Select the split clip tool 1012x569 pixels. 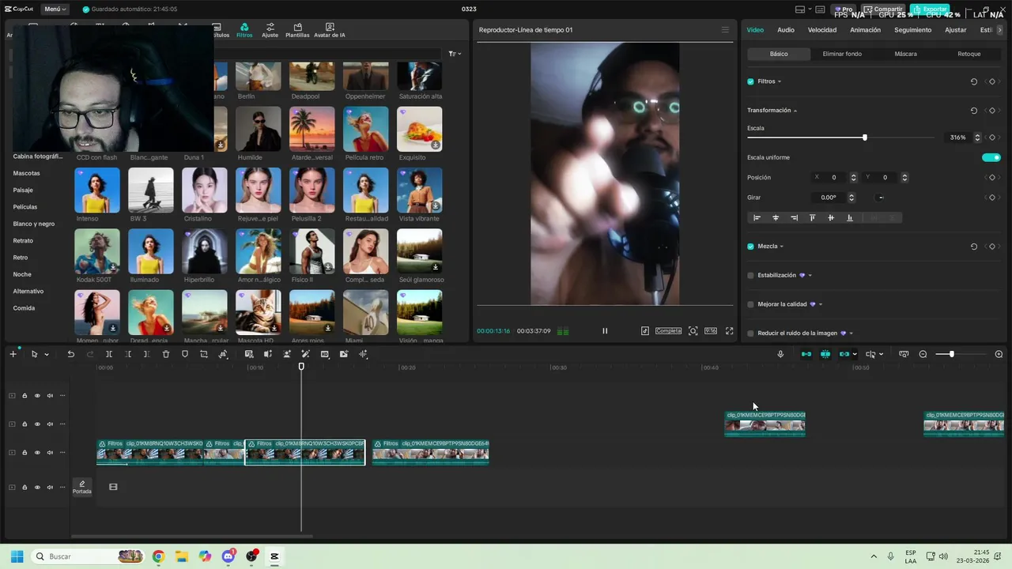[x=109, y=354]
